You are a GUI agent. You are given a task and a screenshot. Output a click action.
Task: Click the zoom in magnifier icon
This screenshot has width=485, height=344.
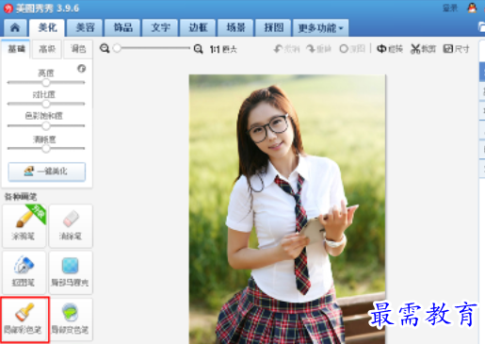(x=198, y=49)
